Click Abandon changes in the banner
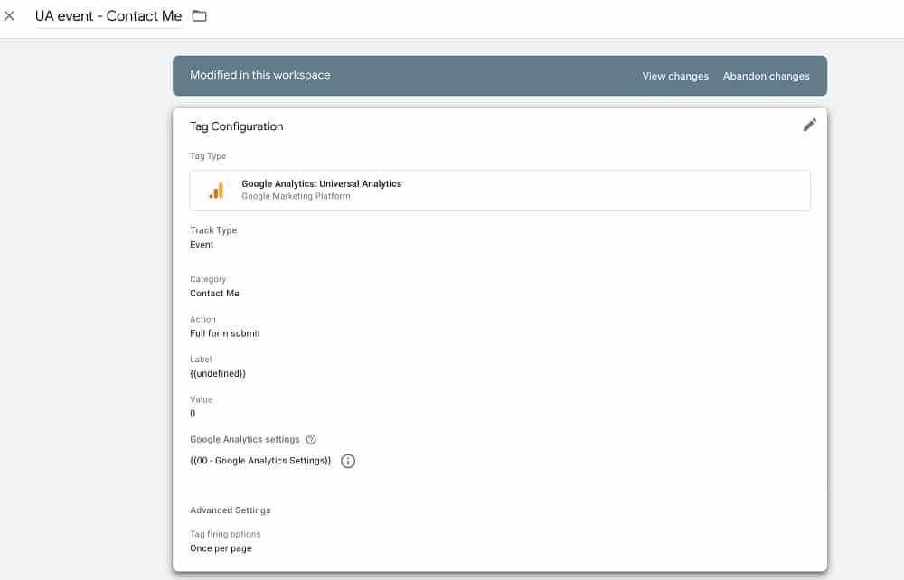Screen dimensions: 904x580 (766, 76)
